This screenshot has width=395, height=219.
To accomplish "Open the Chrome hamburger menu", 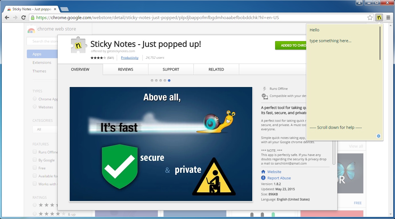I will pyautogui.click(x=389, y=17).
